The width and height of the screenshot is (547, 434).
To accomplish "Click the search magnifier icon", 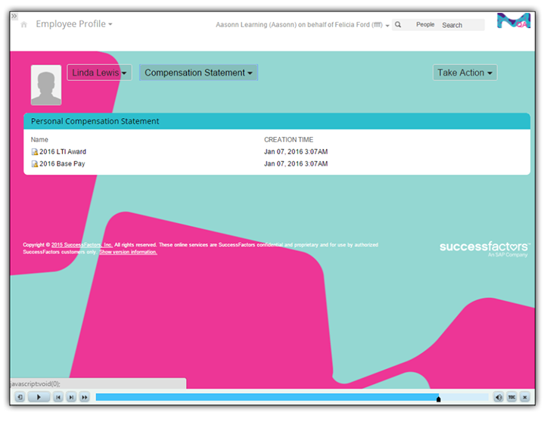I will click(398, 25).
